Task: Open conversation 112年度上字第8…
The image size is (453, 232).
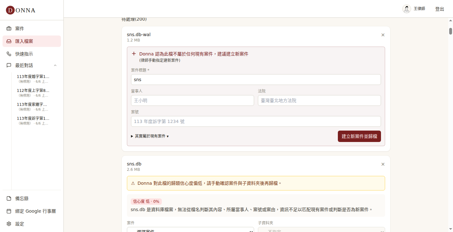Action: pos(33,93)
